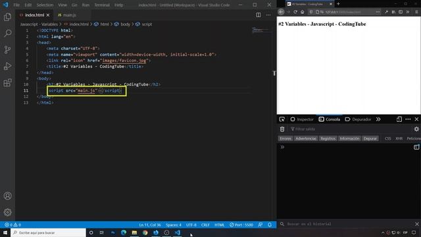The image size is (421, 237).
Task: Open the editor More Actions menu
Action: [x=268, y=15]
